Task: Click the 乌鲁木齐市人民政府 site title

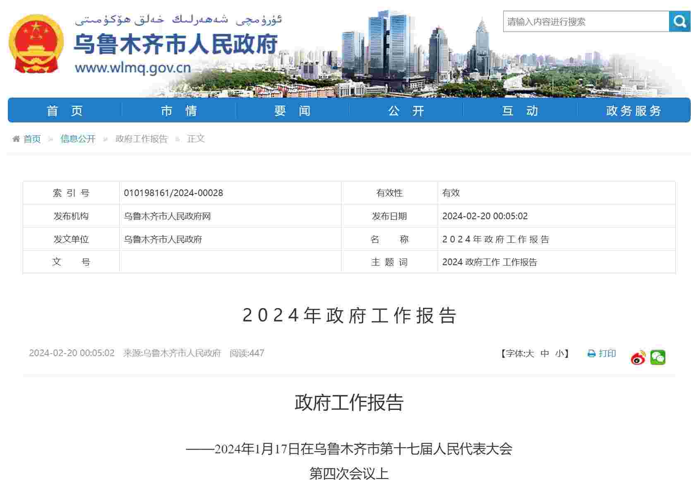Action: 176,44
